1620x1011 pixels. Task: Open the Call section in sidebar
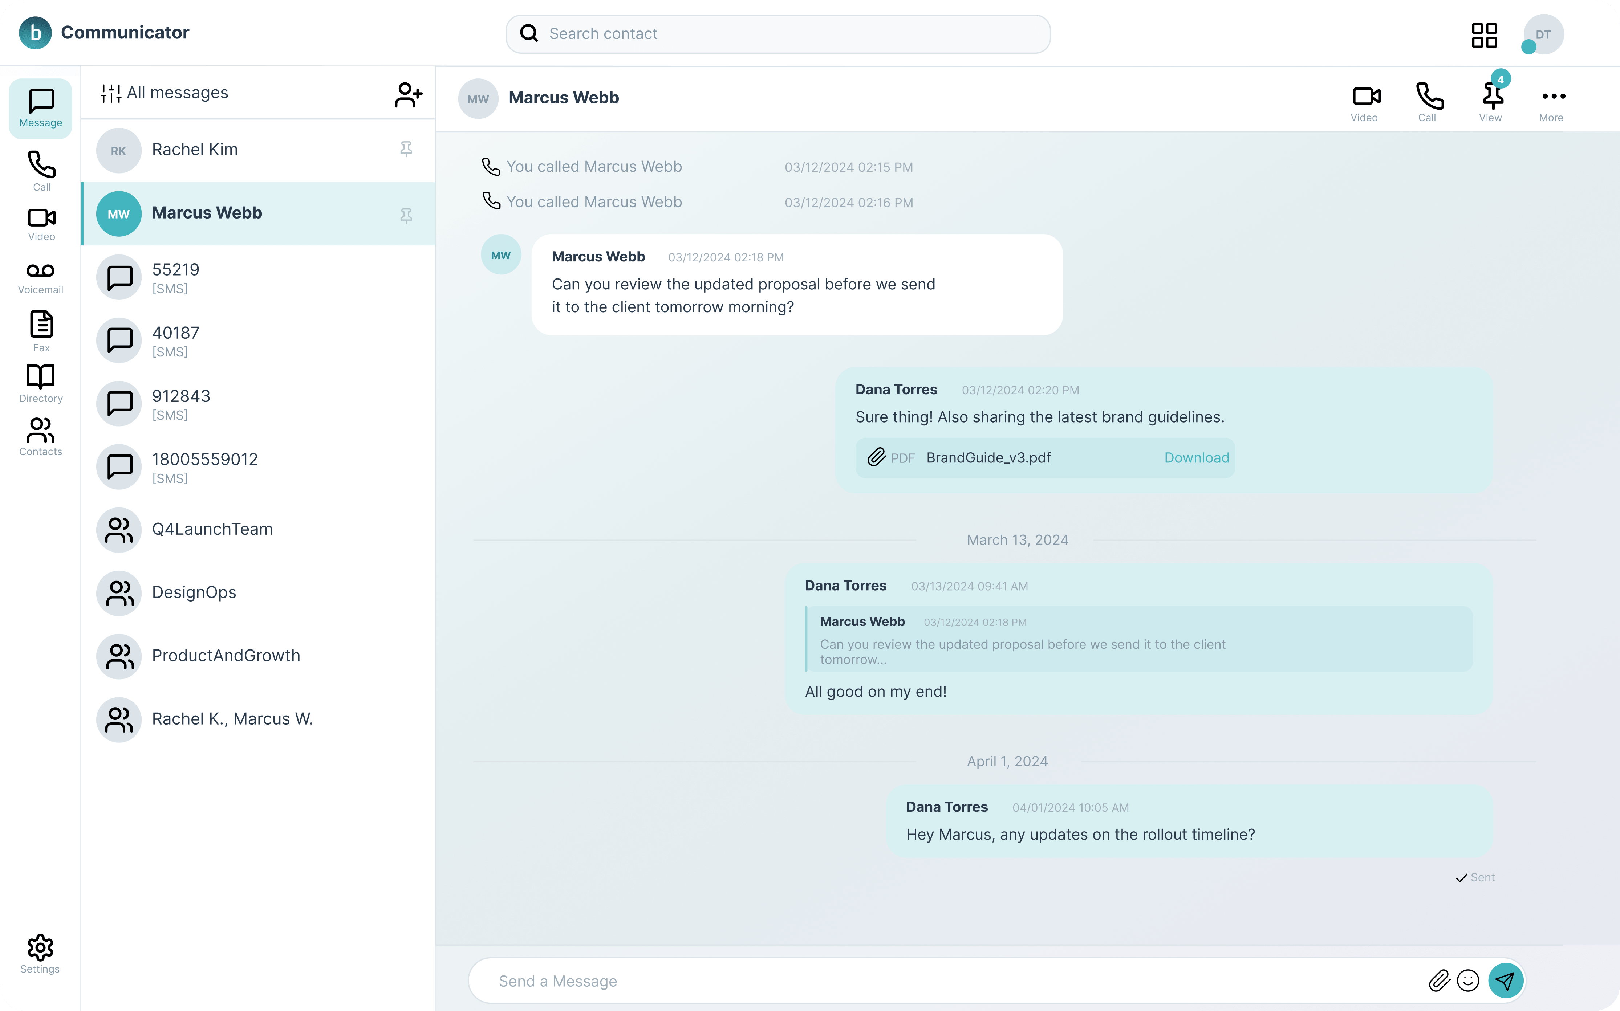41,171
